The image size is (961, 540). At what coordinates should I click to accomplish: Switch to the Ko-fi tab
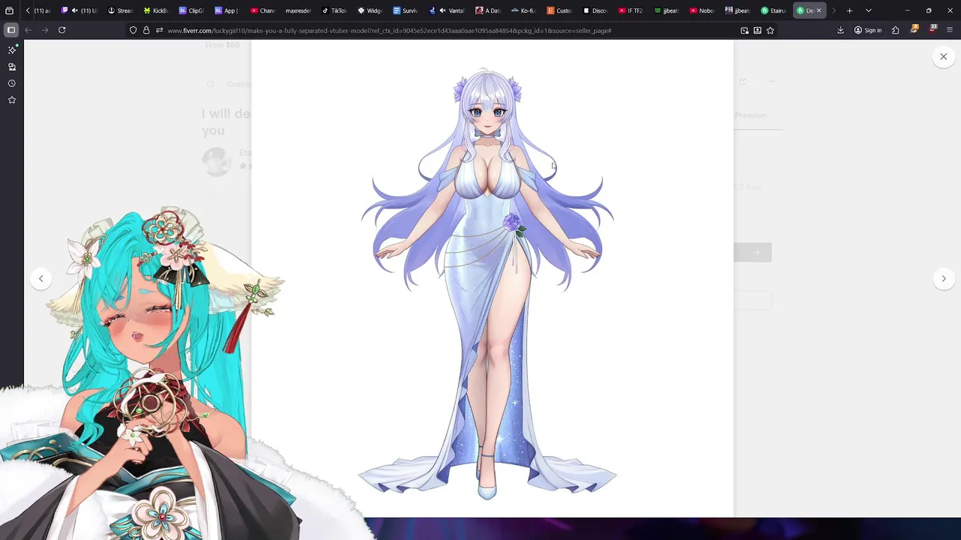pos(523,10)
